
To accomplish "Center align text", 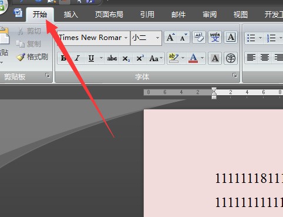I will pos(265,58).
